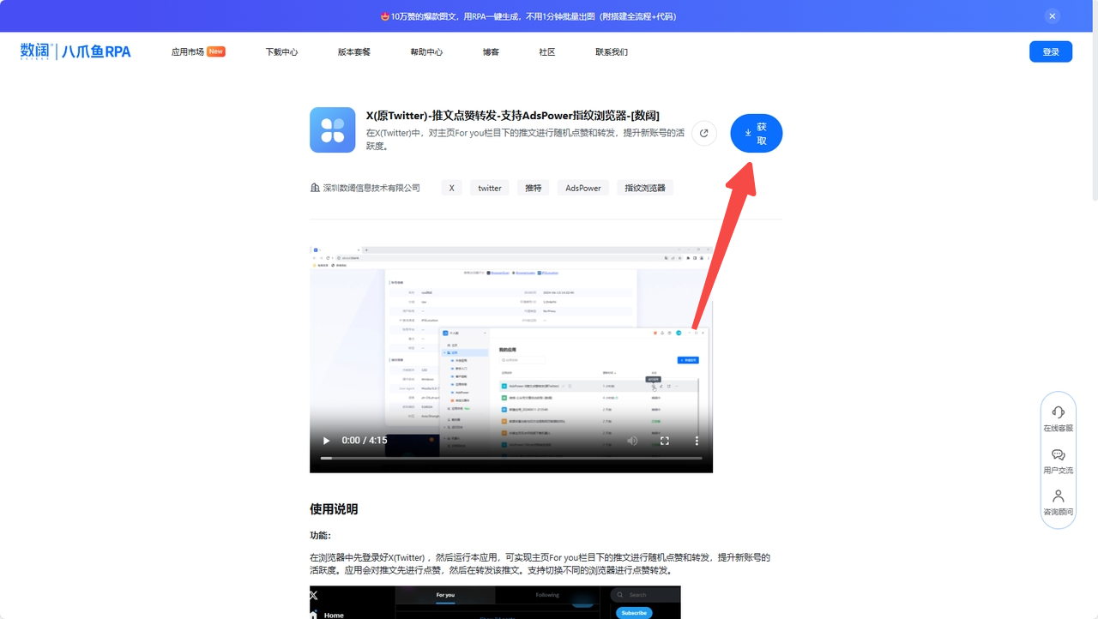Mute the video with speaker icon
Screen dimensions: 1098x619
(632, 441)
